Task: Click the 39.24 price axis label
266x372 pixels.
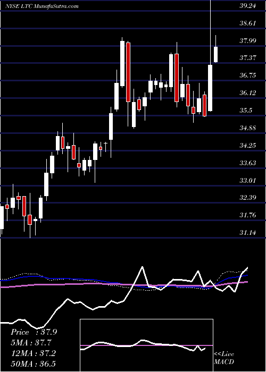Action: (248, 6)
